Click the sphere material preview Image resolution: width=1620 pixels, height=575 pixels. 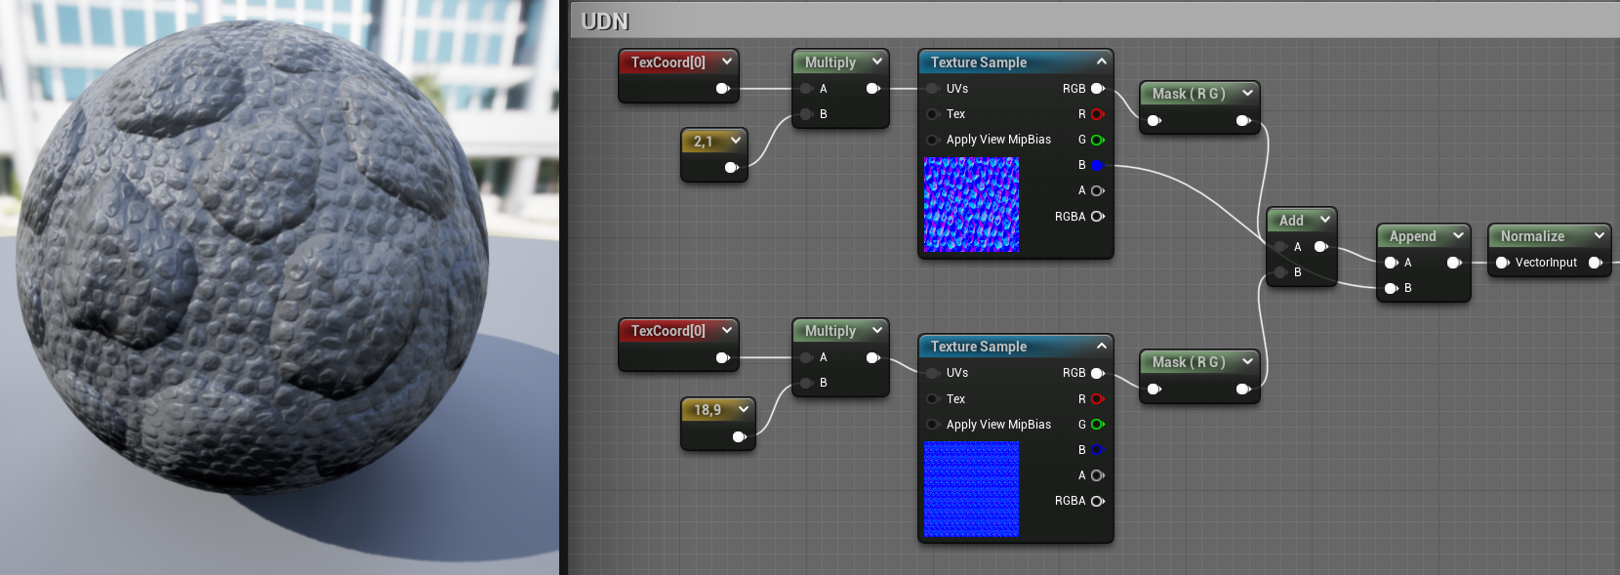pyautogui.click(x=253, y=259)
